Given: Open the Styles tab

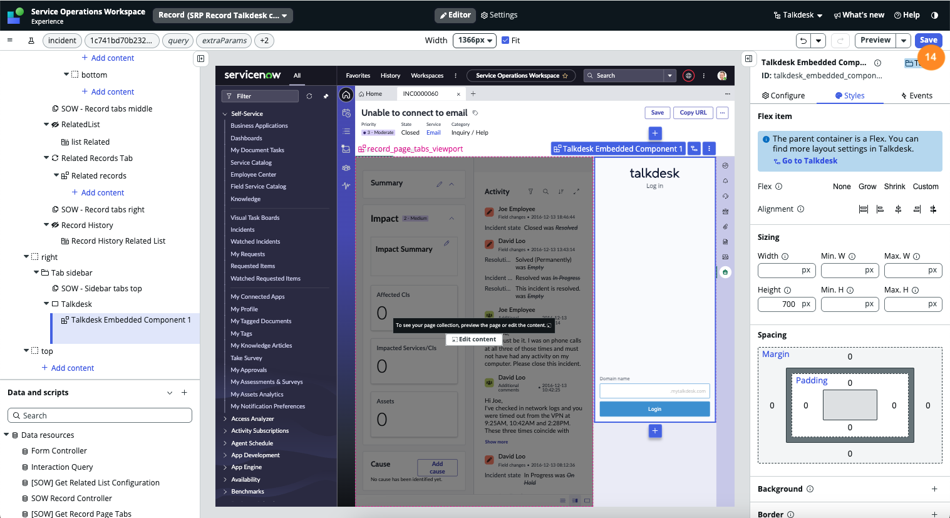Looking at the screenshot, I should [850, 96].
